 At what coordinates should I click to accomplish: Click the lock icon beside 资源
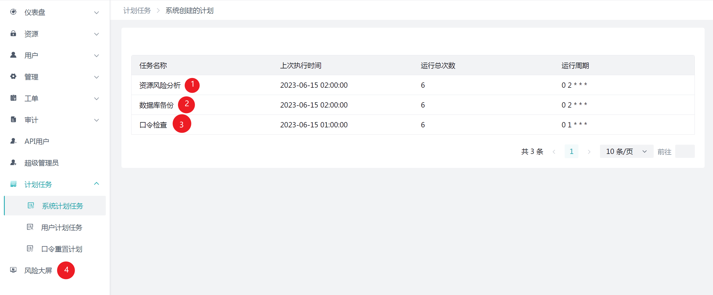pyautogui.click(x=13, y=34)
